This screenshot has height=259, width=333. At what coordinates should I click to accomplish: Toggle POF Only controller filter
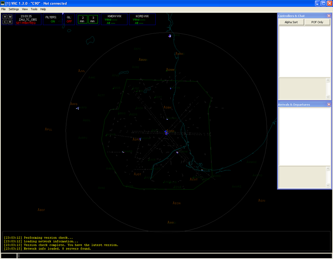[x=317, y=23]
